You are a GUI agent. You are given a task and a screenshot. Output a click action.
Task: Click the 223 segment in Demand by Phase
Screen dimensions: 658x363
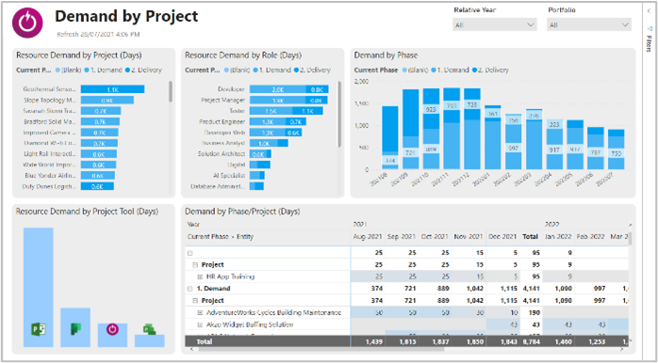coord(554,124)
